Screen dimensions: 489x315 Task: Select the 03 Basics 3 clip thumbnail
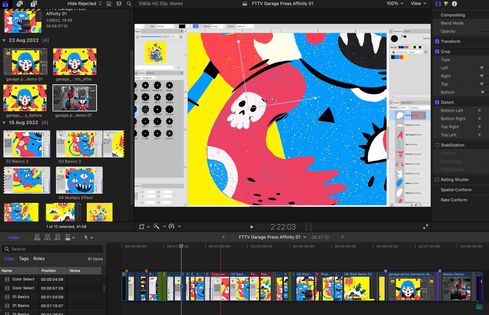(x=90, y=144)
